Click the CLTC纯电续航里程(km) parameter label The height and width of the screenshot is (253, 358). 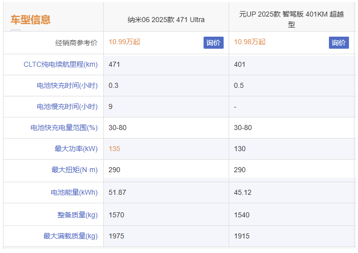click(60, 64)
